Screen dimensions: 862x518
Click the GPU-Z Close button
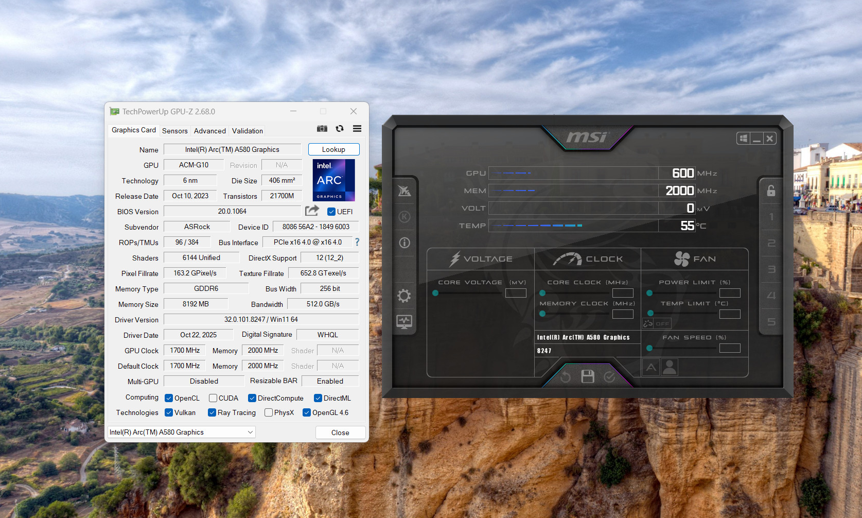click(340, 433)
